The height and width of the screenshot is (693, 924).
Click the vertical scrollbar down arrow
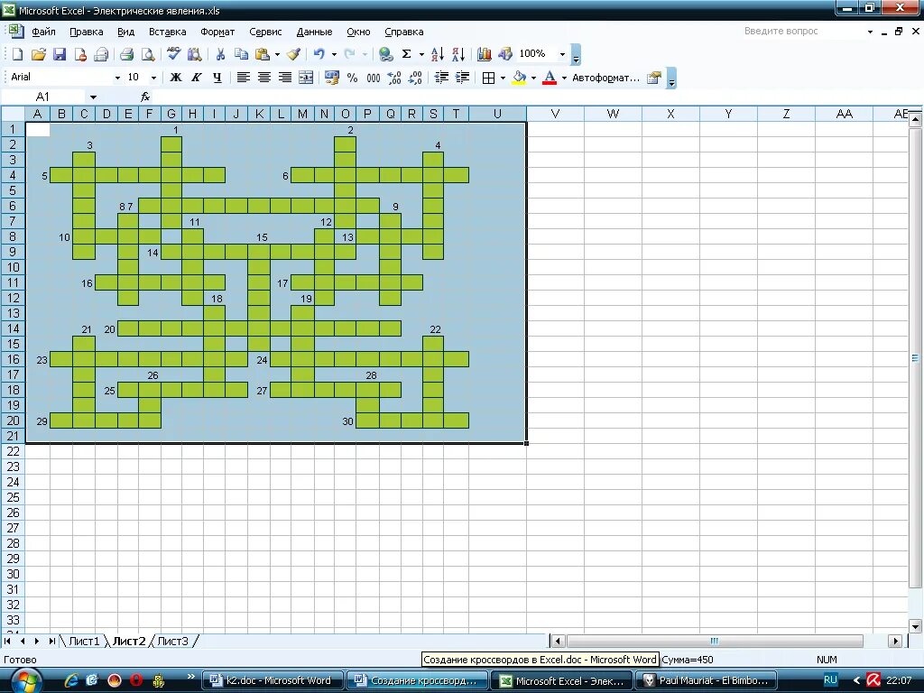click(x=915, y=627)
